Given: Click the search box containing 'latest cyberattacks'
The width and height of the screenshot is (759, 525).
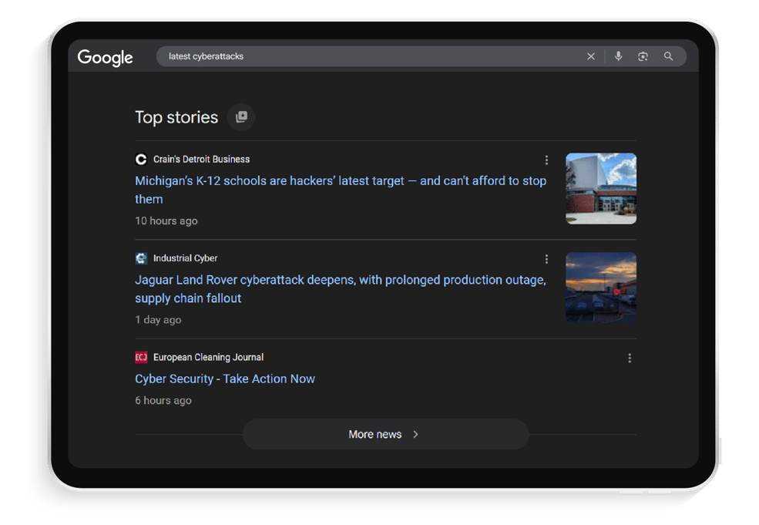Looking at the screenshot, I should pyautogui.click(x=370, y=56).
